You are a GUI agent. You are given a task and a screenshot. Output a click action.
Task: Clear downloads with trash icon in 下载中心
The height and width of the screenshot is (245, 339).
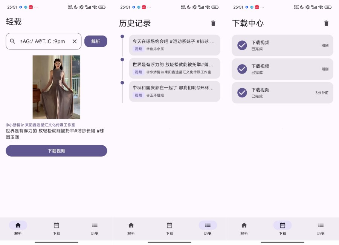click(x=326, y=23)
